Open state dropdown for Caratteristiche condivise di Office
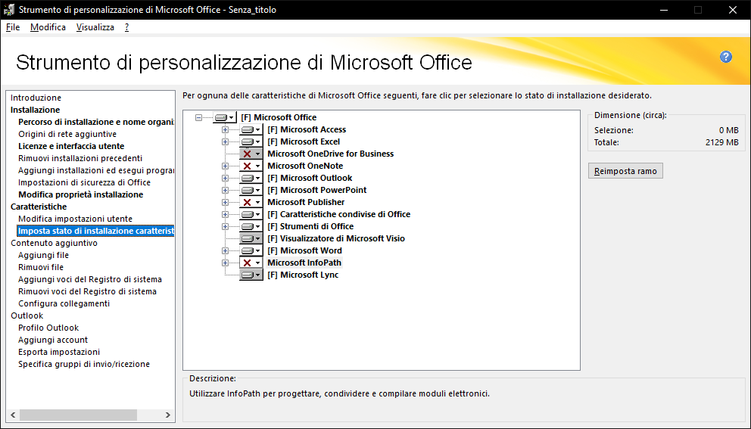 (251, 215)
